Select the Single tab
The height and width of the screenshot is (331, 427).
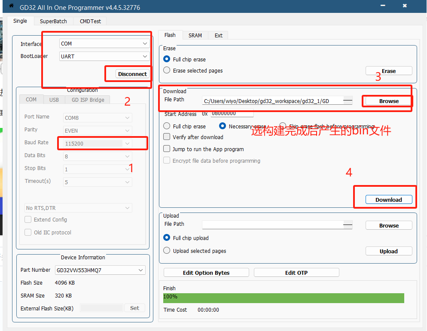(x=20, y=21)
